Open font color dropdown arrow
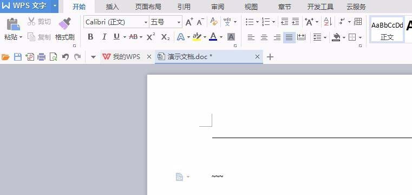Viewport: 412px width, 195px height. pyautogui.click(x=221, y=37)
